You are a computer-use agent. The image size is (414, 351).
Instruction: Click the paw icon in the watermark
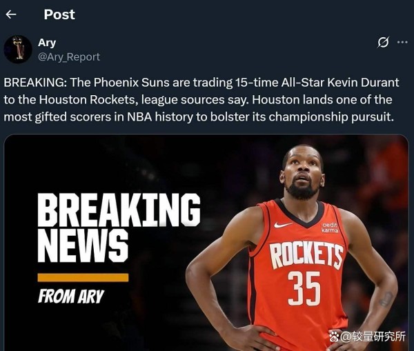coord(334,337)
